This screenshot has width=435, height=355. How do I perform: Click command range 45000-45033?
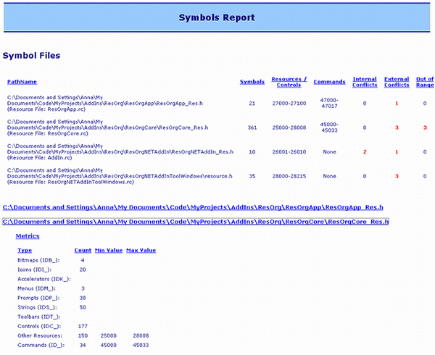pos(329,128)
